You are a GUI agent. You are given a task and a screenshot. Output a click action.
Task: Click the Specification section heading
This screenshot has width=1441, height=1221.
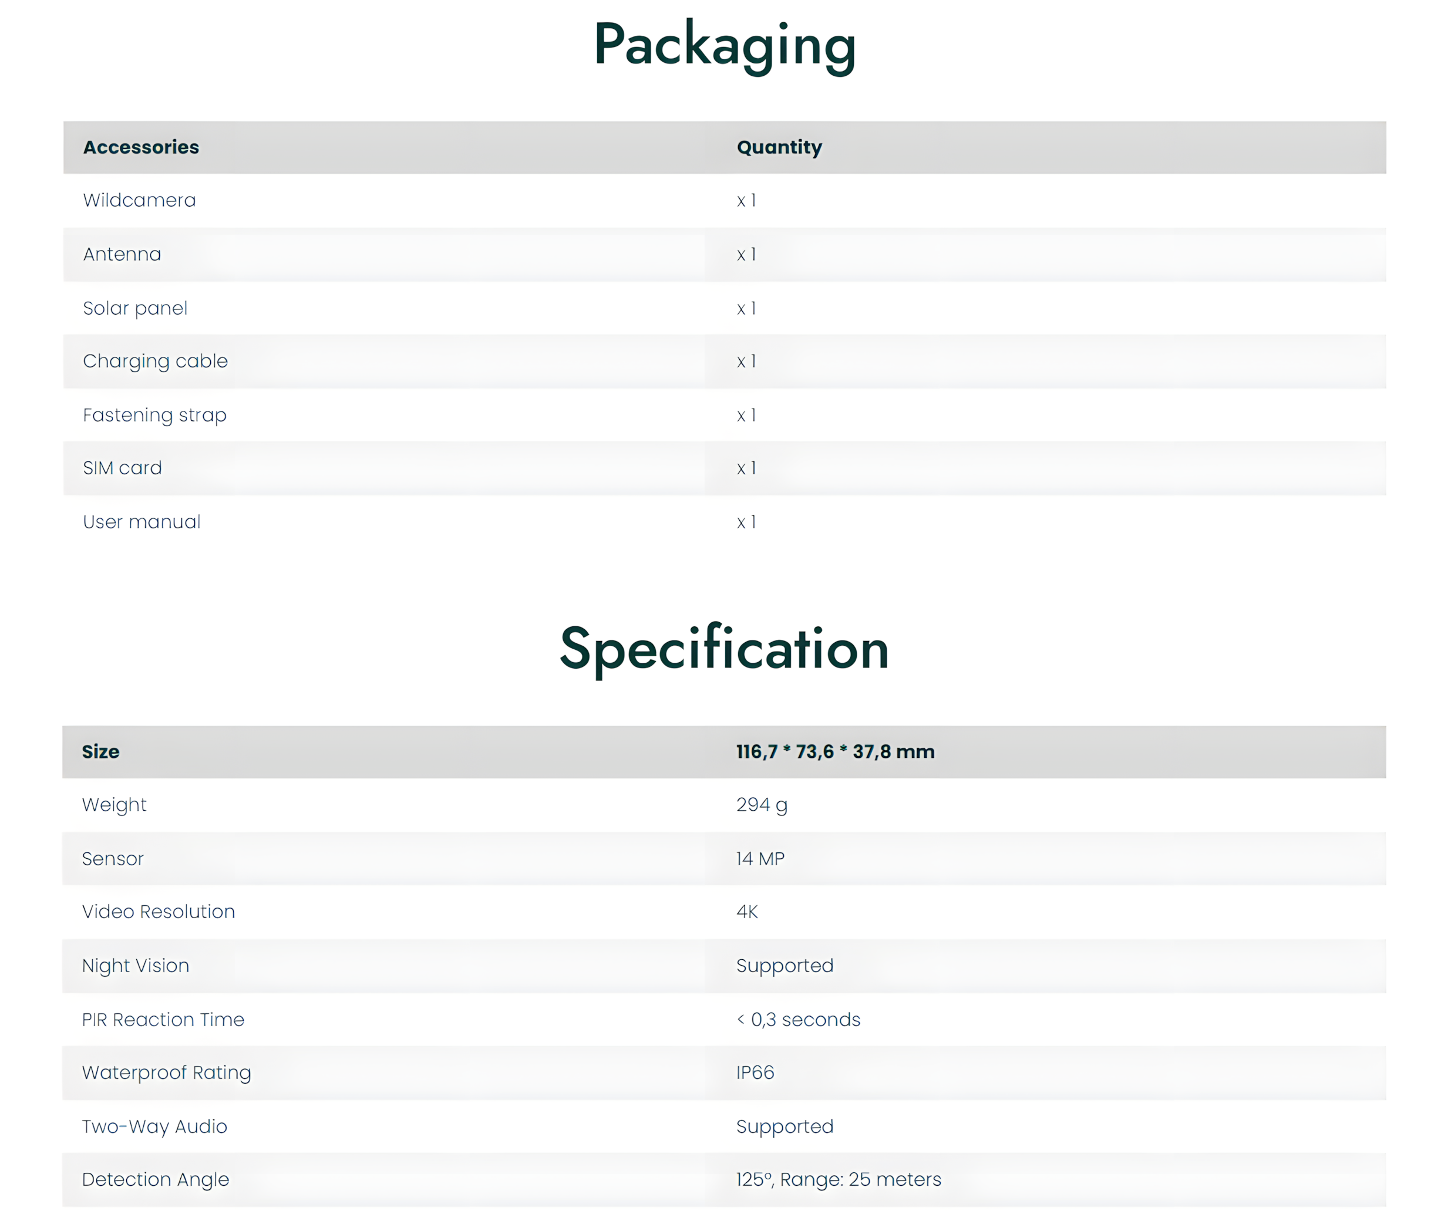point(724,649)
